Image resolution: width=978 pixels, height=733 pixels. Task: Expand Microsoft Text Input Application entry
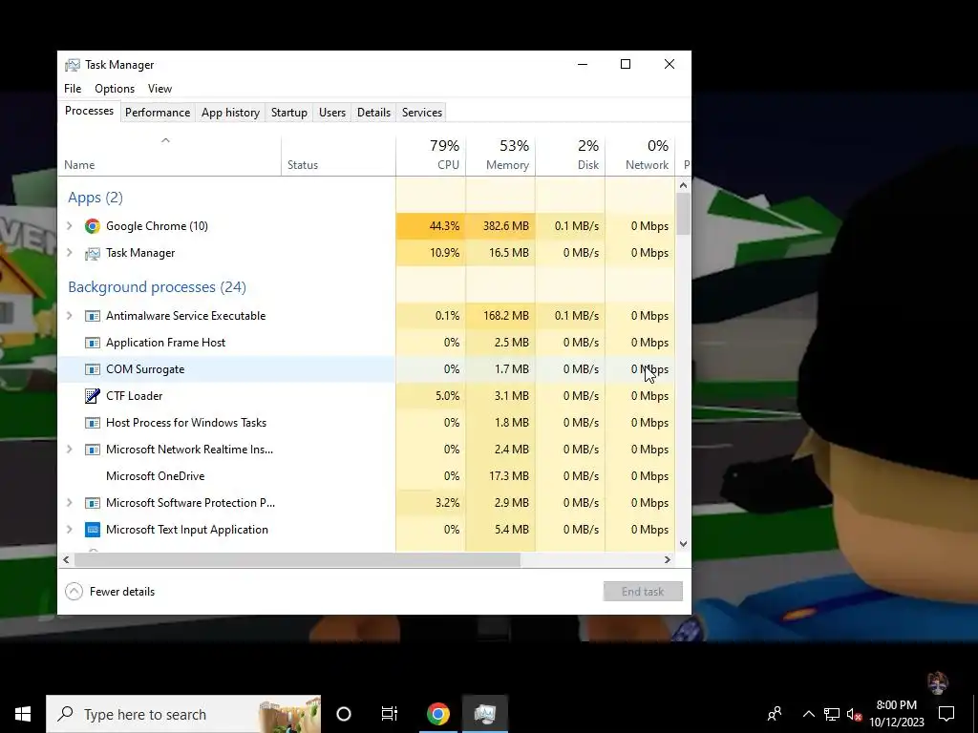tap(69, 530)
